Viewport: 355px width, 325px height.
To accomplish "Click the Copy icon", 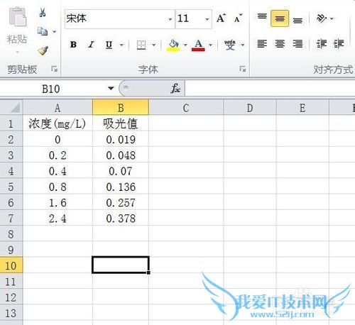I will click(43, 31).
